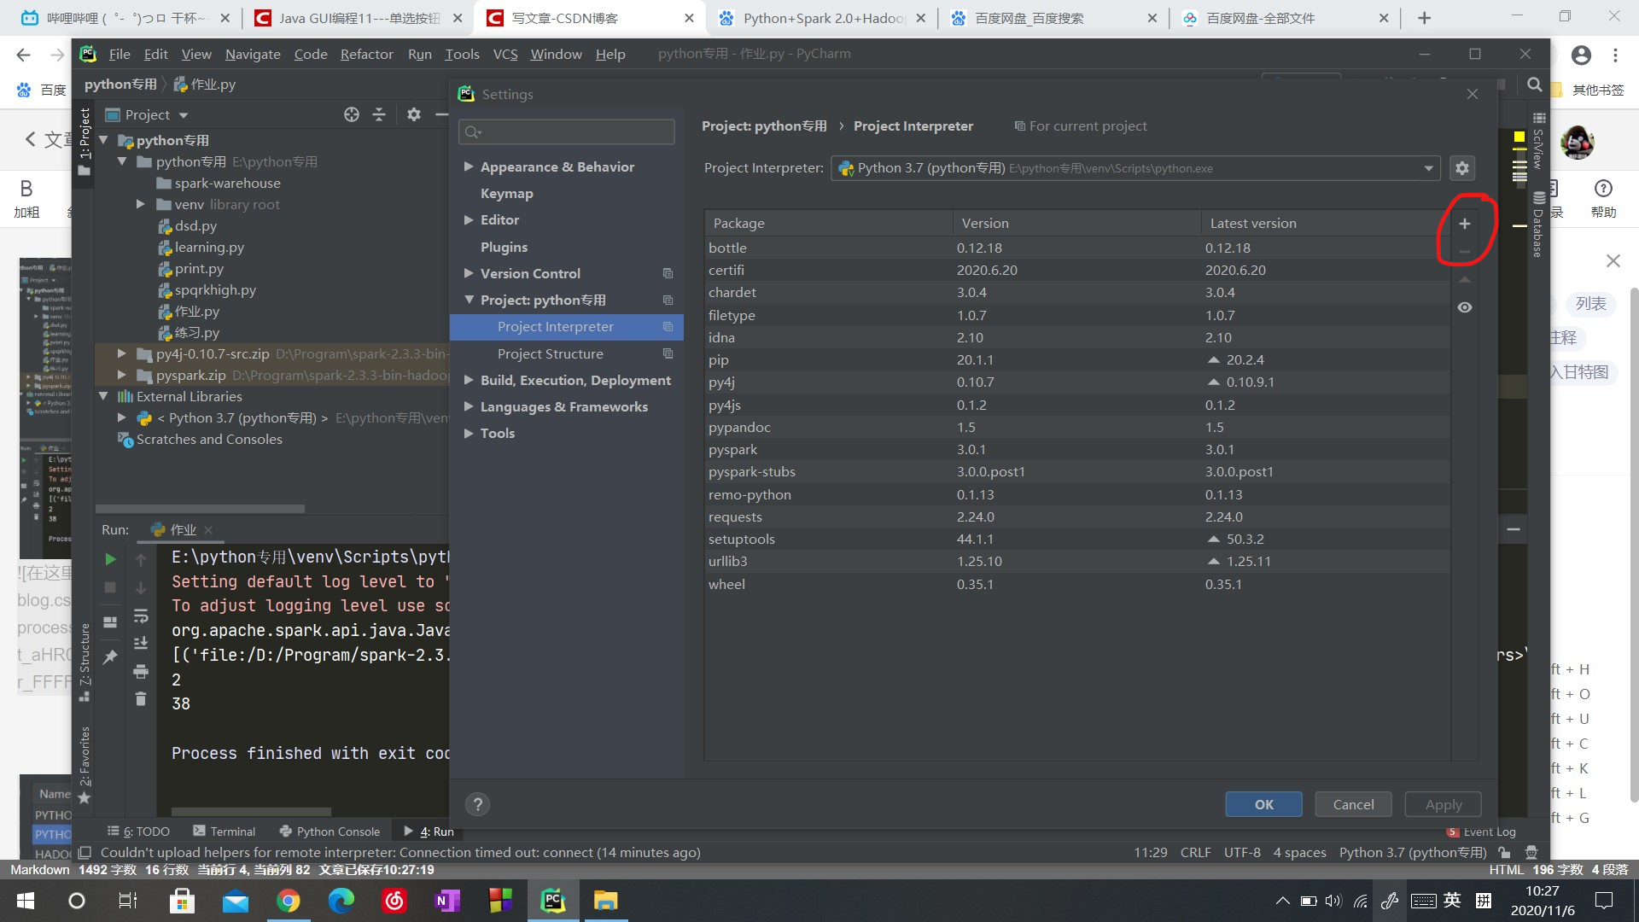Click the locate target icon in Project panel

click(x=351, y=114)
